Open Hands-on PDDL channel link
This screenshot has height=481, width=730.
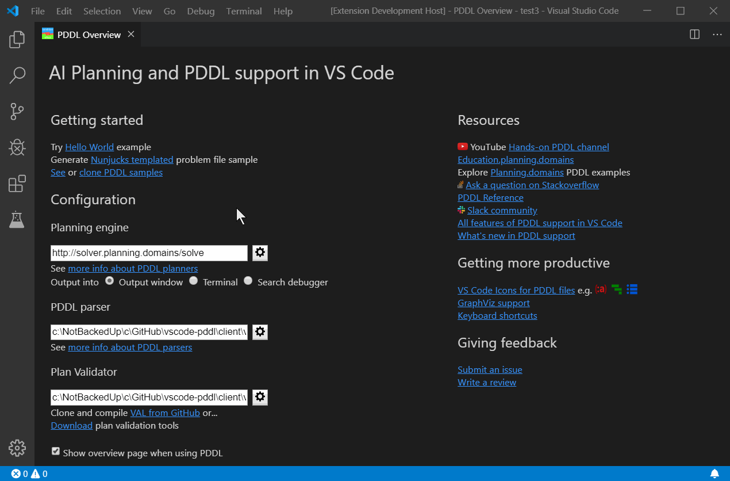[559, 147]
